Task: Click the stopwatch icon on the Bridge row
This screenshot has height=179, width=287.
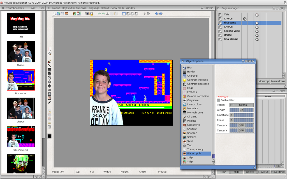Action: [x=257, y=35]
